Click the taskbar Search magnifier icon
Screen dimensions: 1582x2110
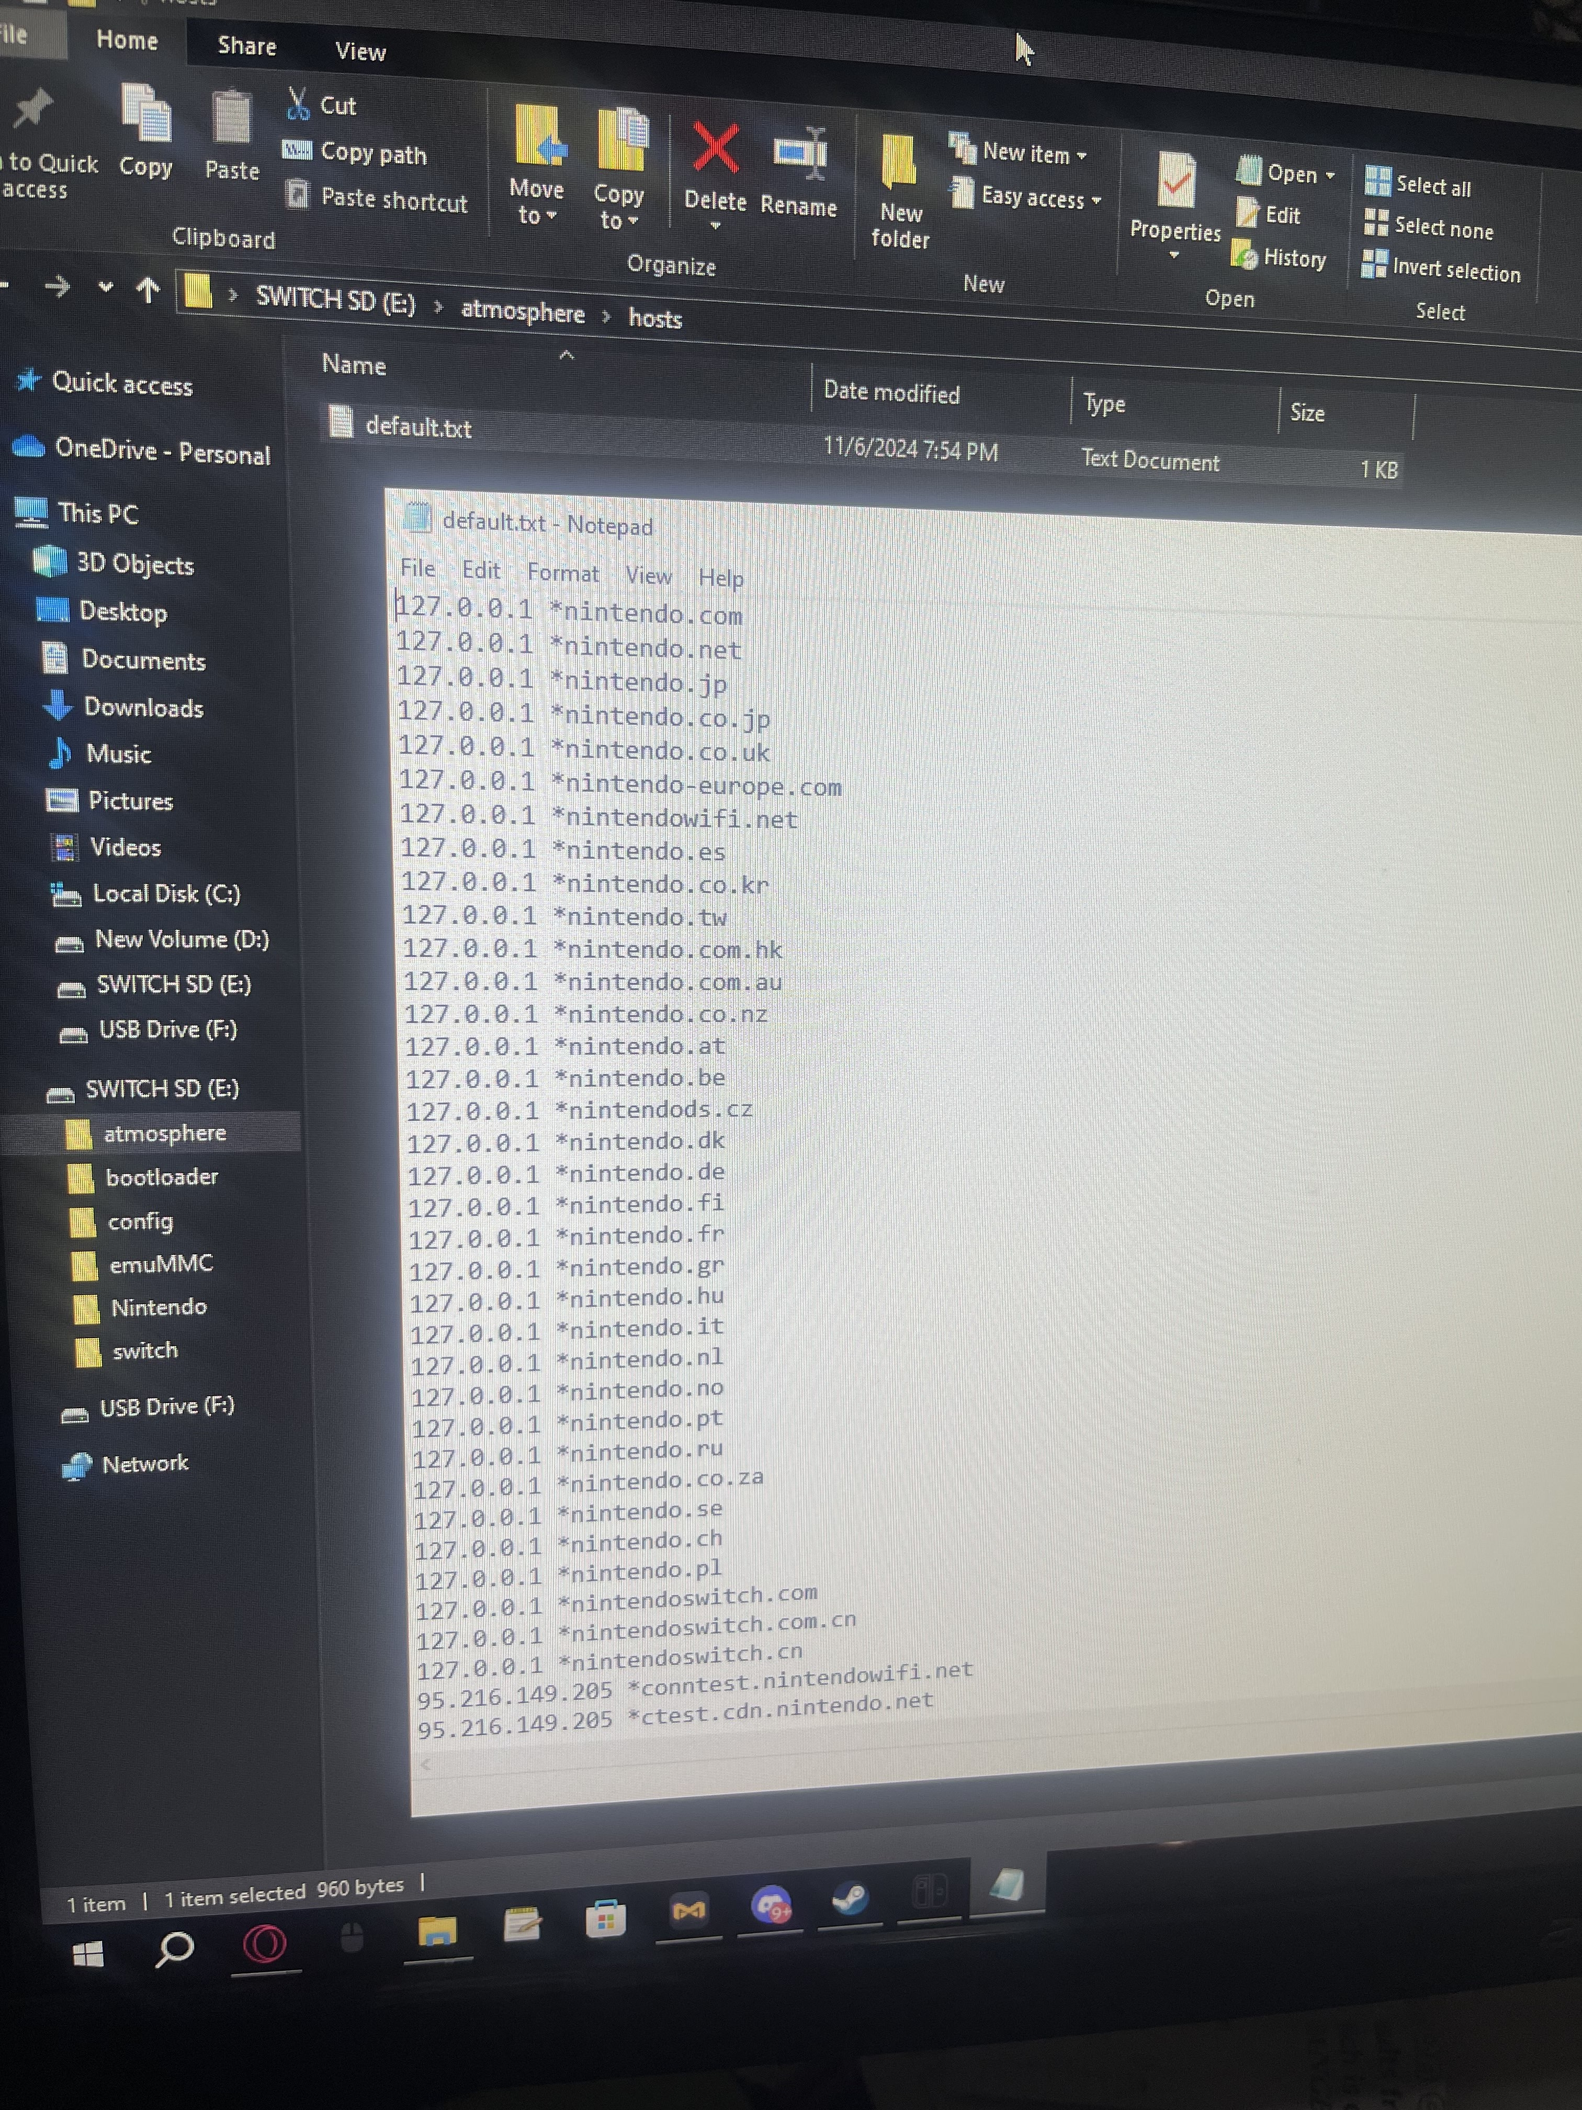click(x=175, y=1949)
